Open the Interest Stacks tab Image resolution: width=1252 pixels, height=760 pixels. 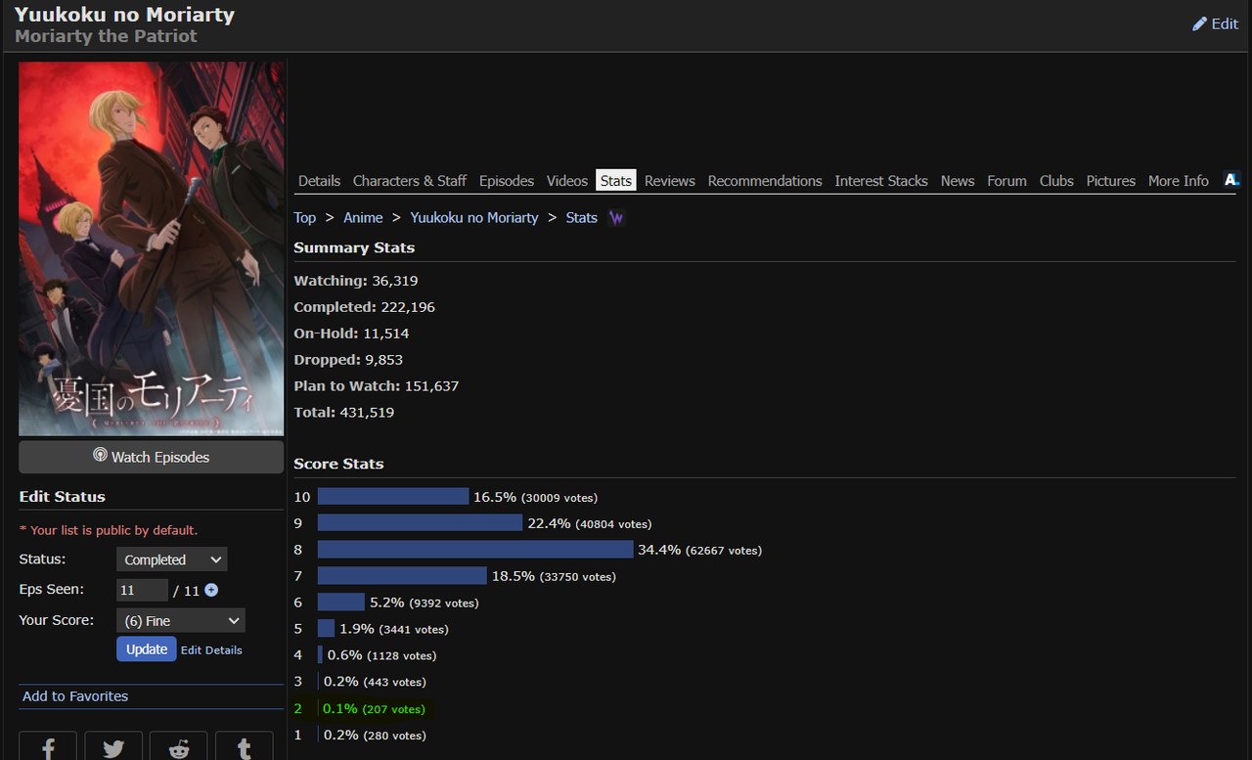click(x=881, y=181)
